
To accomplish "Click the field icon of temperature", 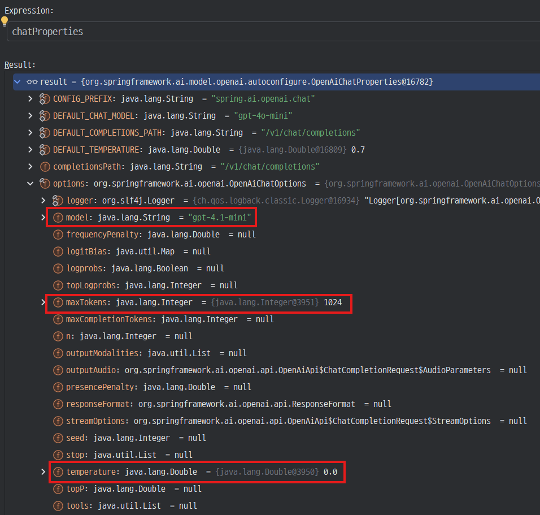I will [58, 471].
